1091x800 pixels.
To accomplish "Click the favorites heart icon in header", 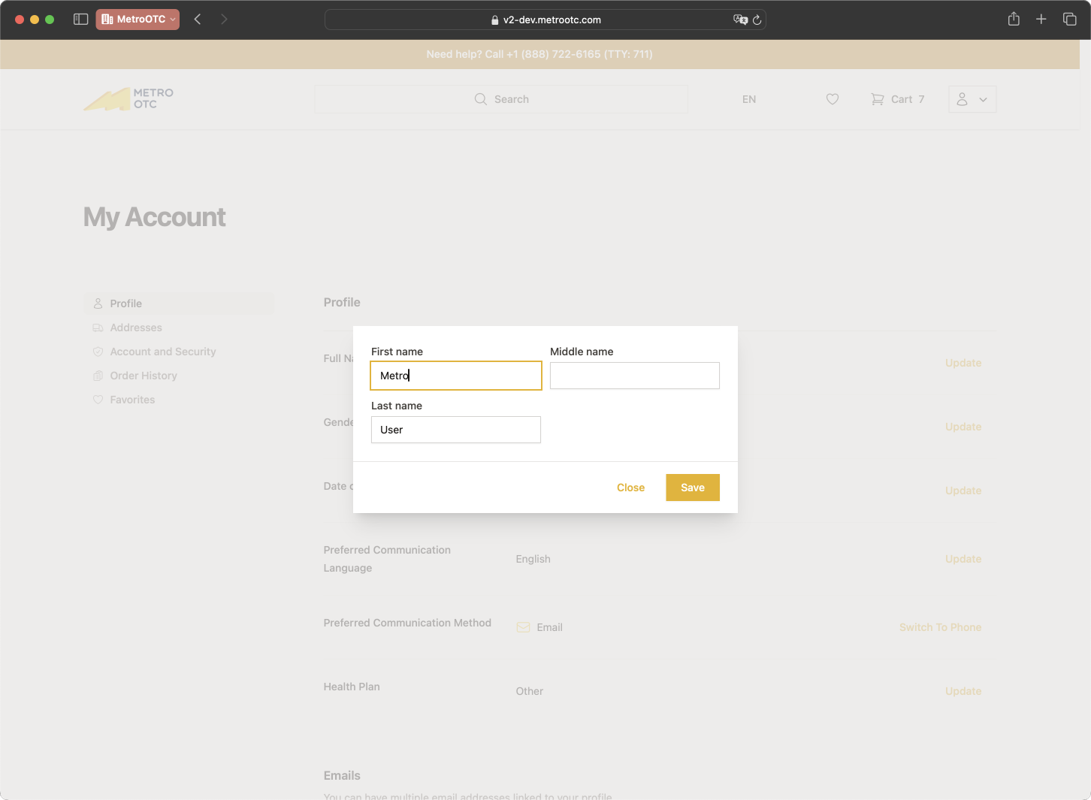I will (x=832, y=99).
